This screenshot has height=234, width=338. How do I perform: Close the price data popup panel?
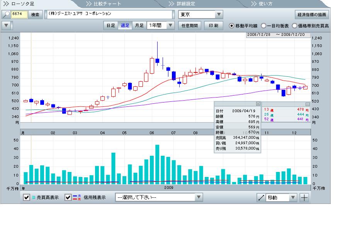258,104
